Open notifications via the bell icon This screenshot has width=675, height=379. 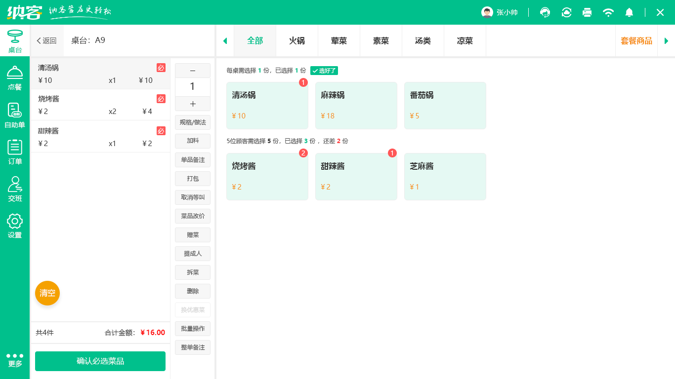pos(629,12)
